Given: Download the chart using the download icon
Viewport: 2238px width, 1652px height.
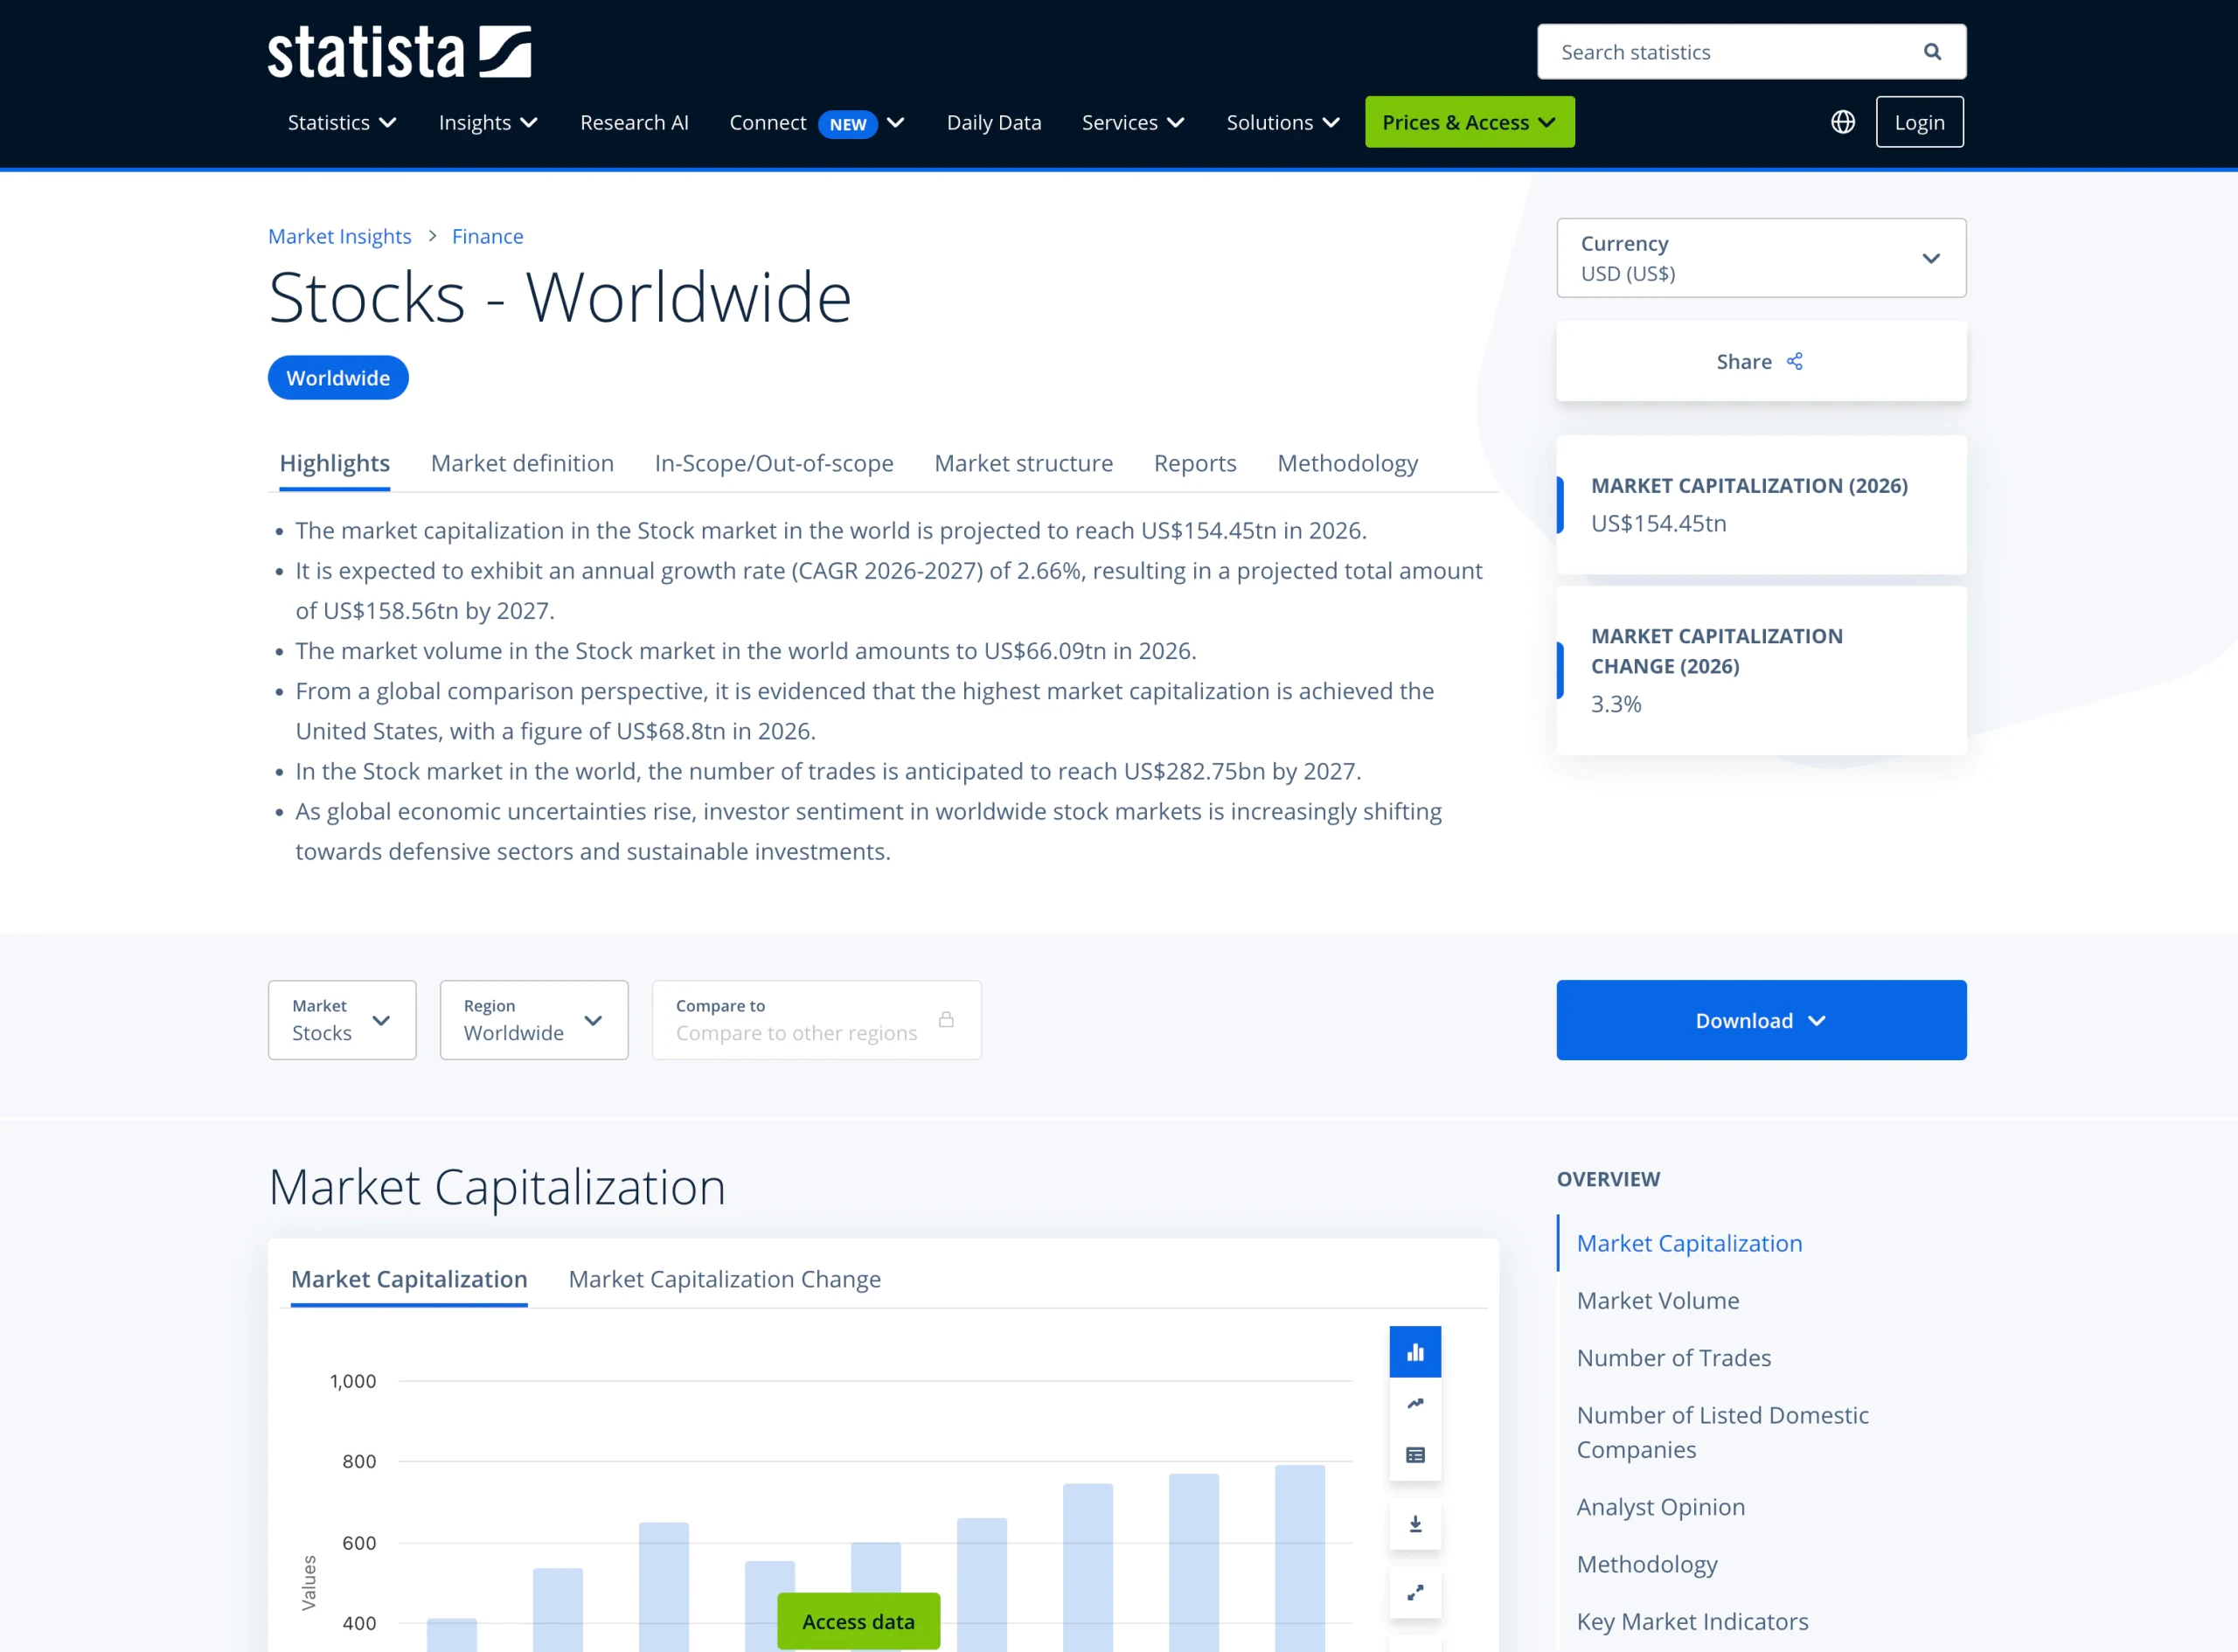Looking at the screenshot, I should [x=1414, y=1523].
